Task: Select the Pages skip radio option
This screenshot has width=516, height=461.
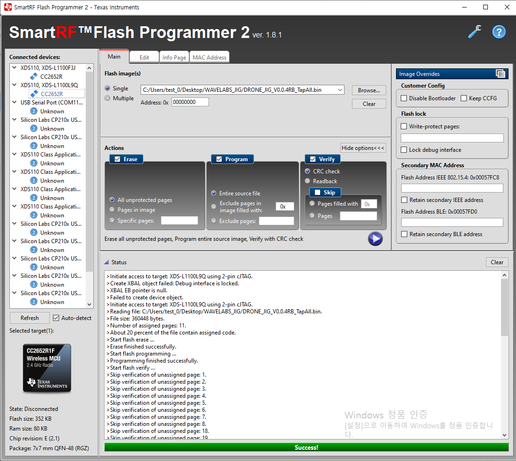Action: [312, 216]
